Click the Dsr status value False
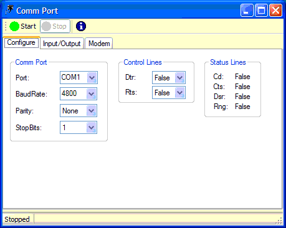Viewport: 286px width, 228px height. pyautogui.click(x=242, y=97)
